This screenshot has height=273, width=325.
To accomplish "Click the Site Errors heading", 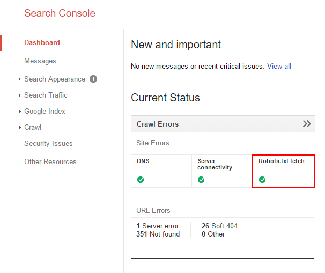I will click(x=153, y=143).
